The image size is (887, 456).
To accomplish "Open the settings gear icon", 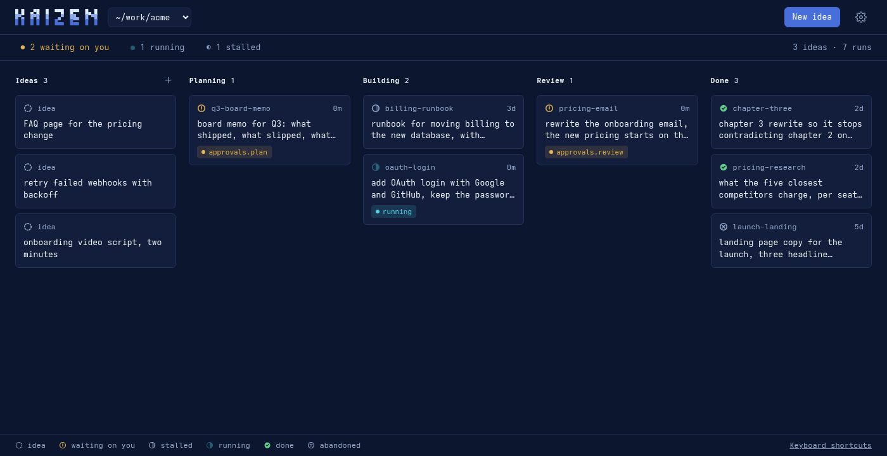I will click(x=860, y=17).
